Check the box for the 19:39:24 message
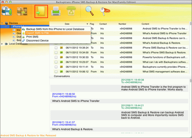This screenshot has height=138, width=192. [x=56, y=48]
